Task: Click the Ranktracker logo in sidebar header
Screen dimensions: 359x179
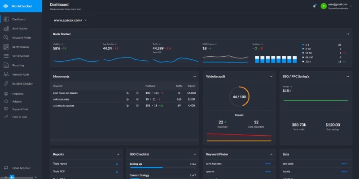Action: point(18,6)
